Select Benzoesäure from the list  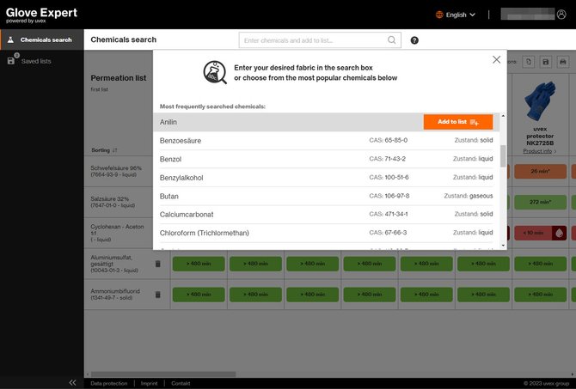click(x=326, y=141)
